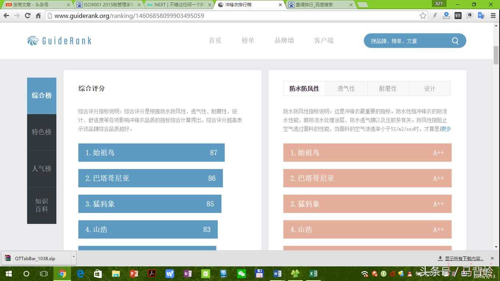Open 品牌墙 in top navigation
Image resolution: width=500 pixels, height=281 pixels.
[284, 41]
